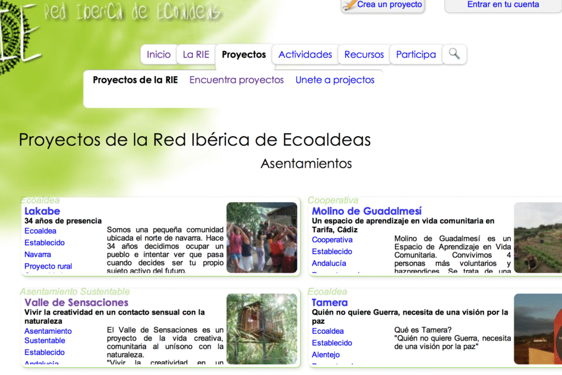The image size is (562, 375).
Task: Open the Recursos tab
Action: [364, 54]
